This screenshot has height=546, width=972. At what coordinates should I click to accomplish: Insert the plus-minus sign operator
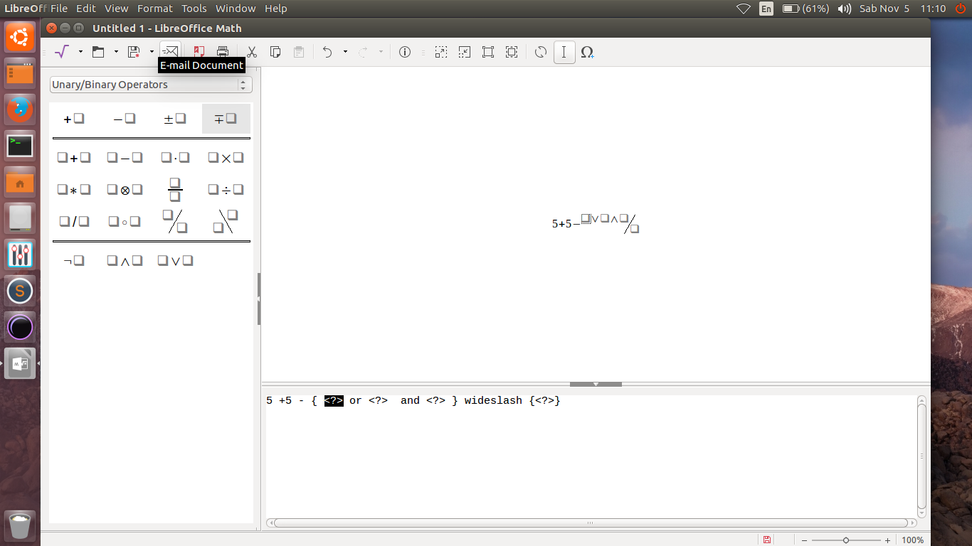[175, 119]
